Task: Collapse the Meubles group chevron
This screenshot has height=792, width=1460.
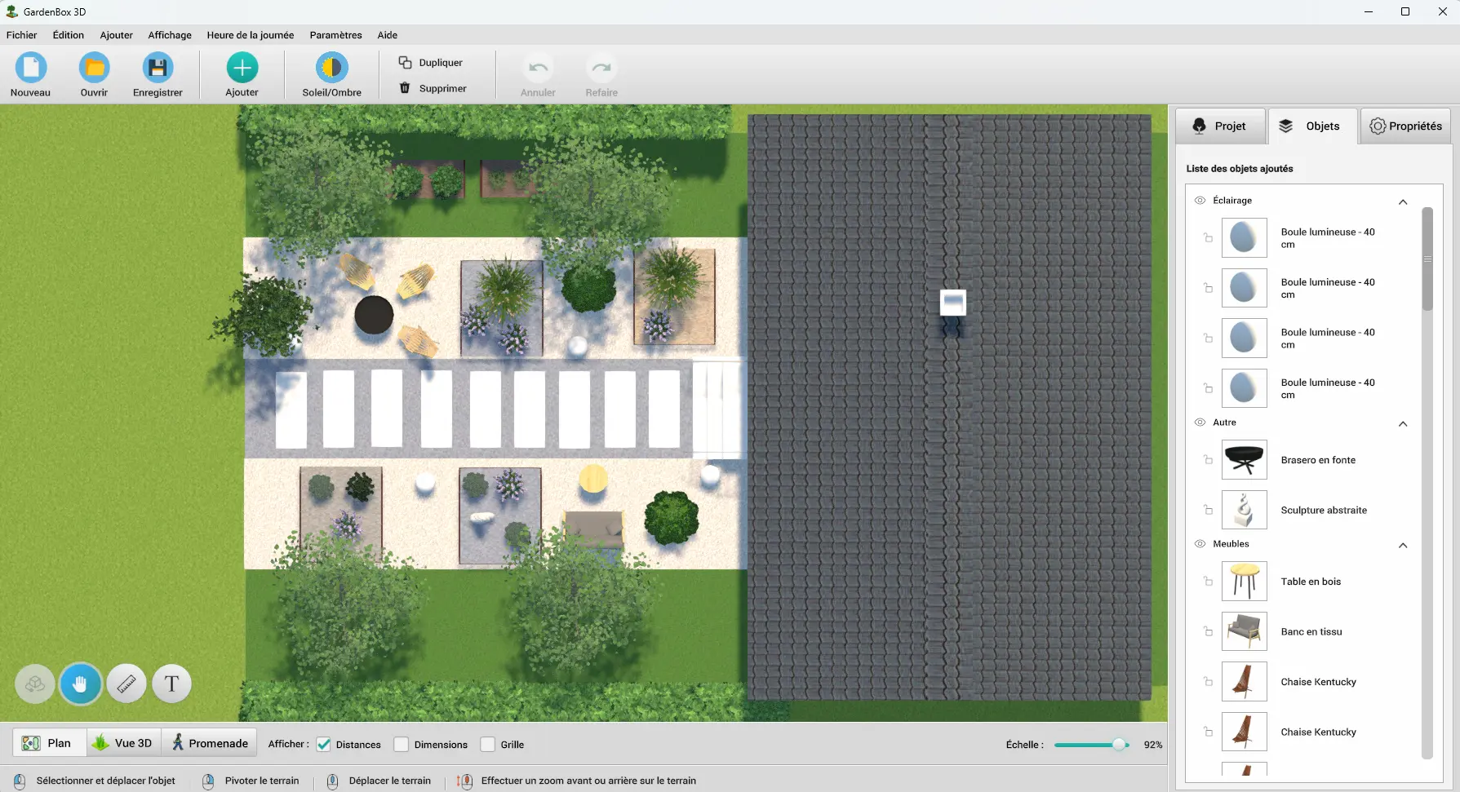Action: (x=1403, y=545)
